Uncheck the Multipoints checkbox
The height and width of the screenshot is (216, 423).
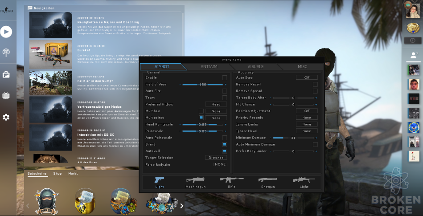click(201, 118)
